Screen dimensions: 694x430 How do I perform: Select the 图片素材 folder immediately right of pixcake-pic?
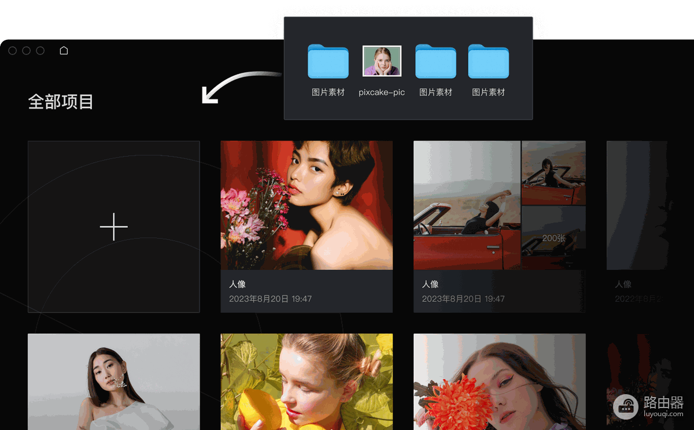click(x=435, y=61)
